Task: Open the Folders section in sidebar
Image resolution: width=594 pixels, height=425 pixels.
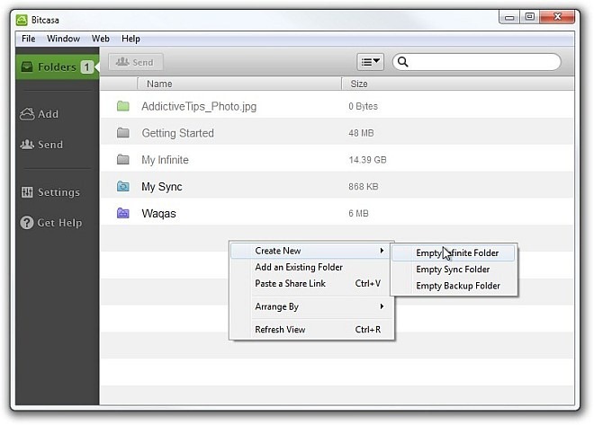Action: coord(57,66)
